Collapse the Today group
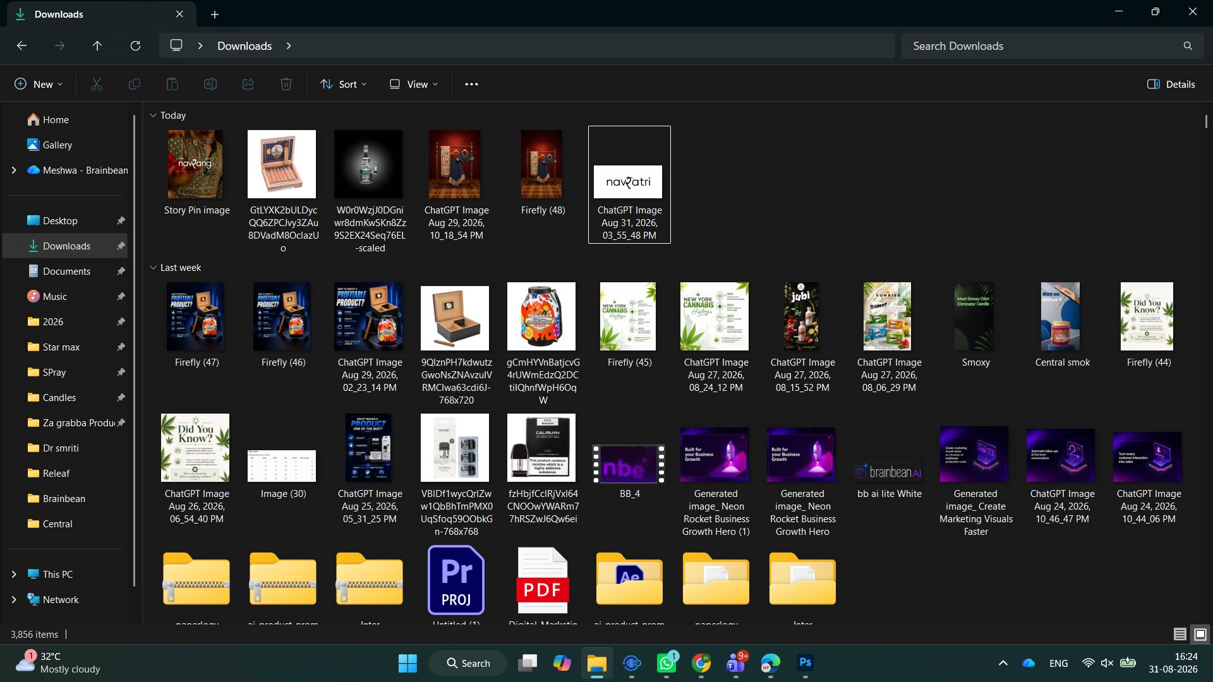This screenshot has width=1213, height=682. tap(153, 116)
